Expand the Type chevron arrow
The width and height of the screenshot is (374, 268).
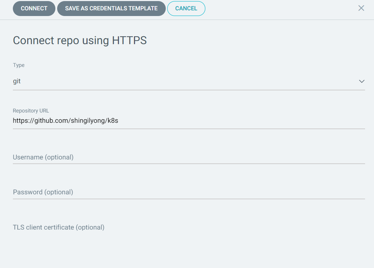tap(361, 81)
